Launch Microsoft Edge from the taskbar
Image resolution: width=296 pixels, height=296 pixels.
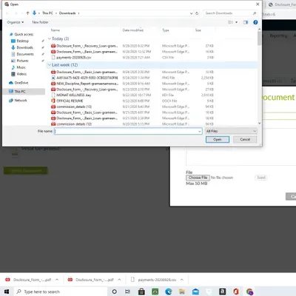point(169,292)
